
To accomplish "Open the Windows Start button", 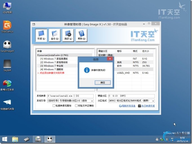I will [x=5, y=139].
